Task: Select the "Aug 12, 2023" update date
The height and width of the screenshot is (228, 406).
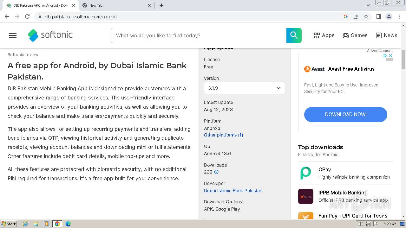Action: coord(218,110)
